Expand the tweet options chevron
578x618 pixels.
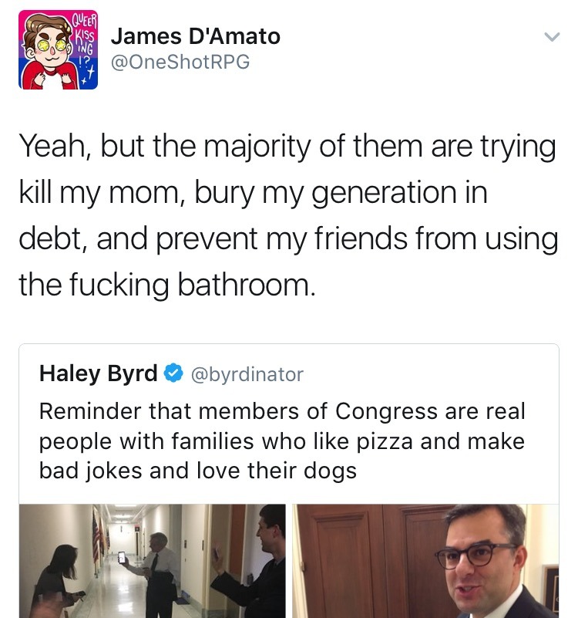552,37
